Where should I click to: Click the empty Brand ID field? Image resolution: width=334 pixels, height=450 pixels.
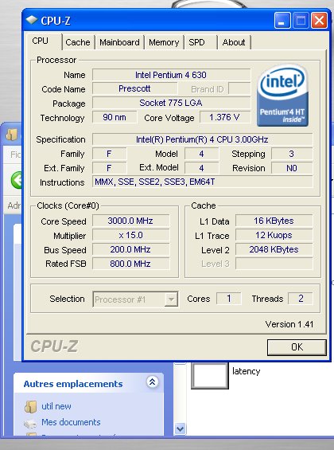tap(239, 88)
